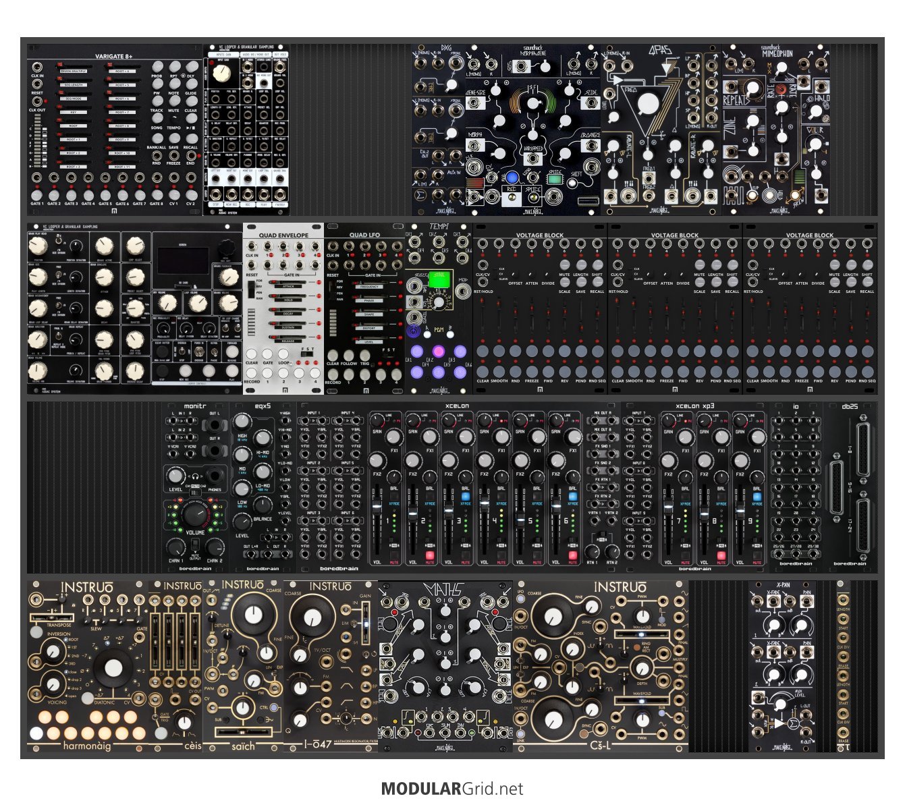Select the Maths module
The image size is (905, 803).
(445, 667)
